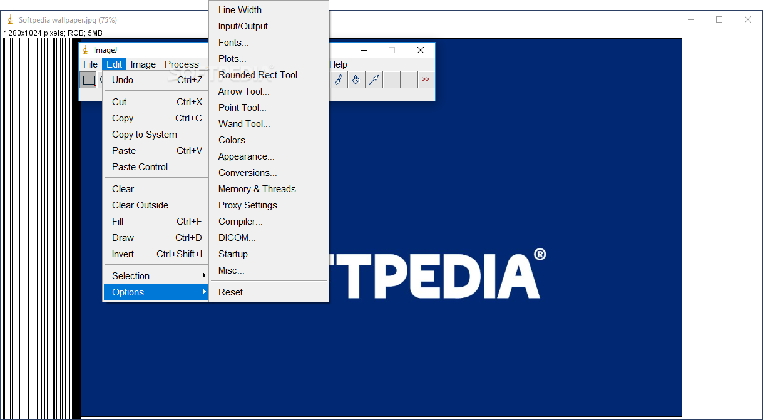
Task: Click the ImageJ microscope title icon
Action: tap(86, 50)
